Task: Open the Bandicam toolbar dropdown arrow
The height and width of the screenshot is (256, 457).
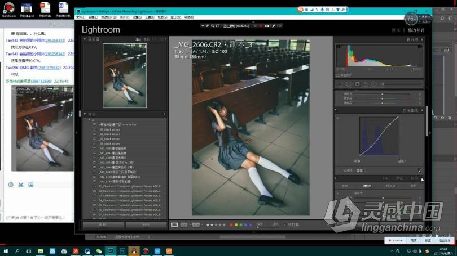Action: (203, 26)
